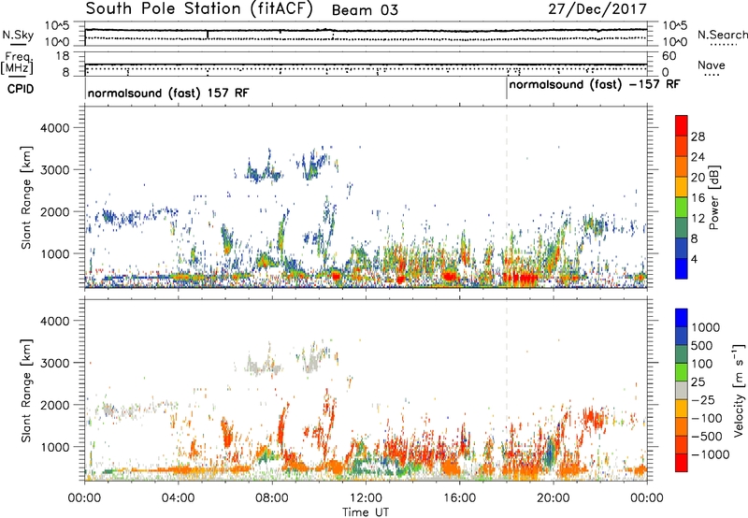The height and width of the screenshot is (518, 748).
Task: Pick the red bottom Velocity colorbar segment
Action: tap(682, 463)
